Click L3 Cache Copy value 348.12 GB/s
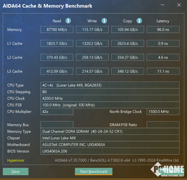This screenshot has width=187, height=180. 128,71
